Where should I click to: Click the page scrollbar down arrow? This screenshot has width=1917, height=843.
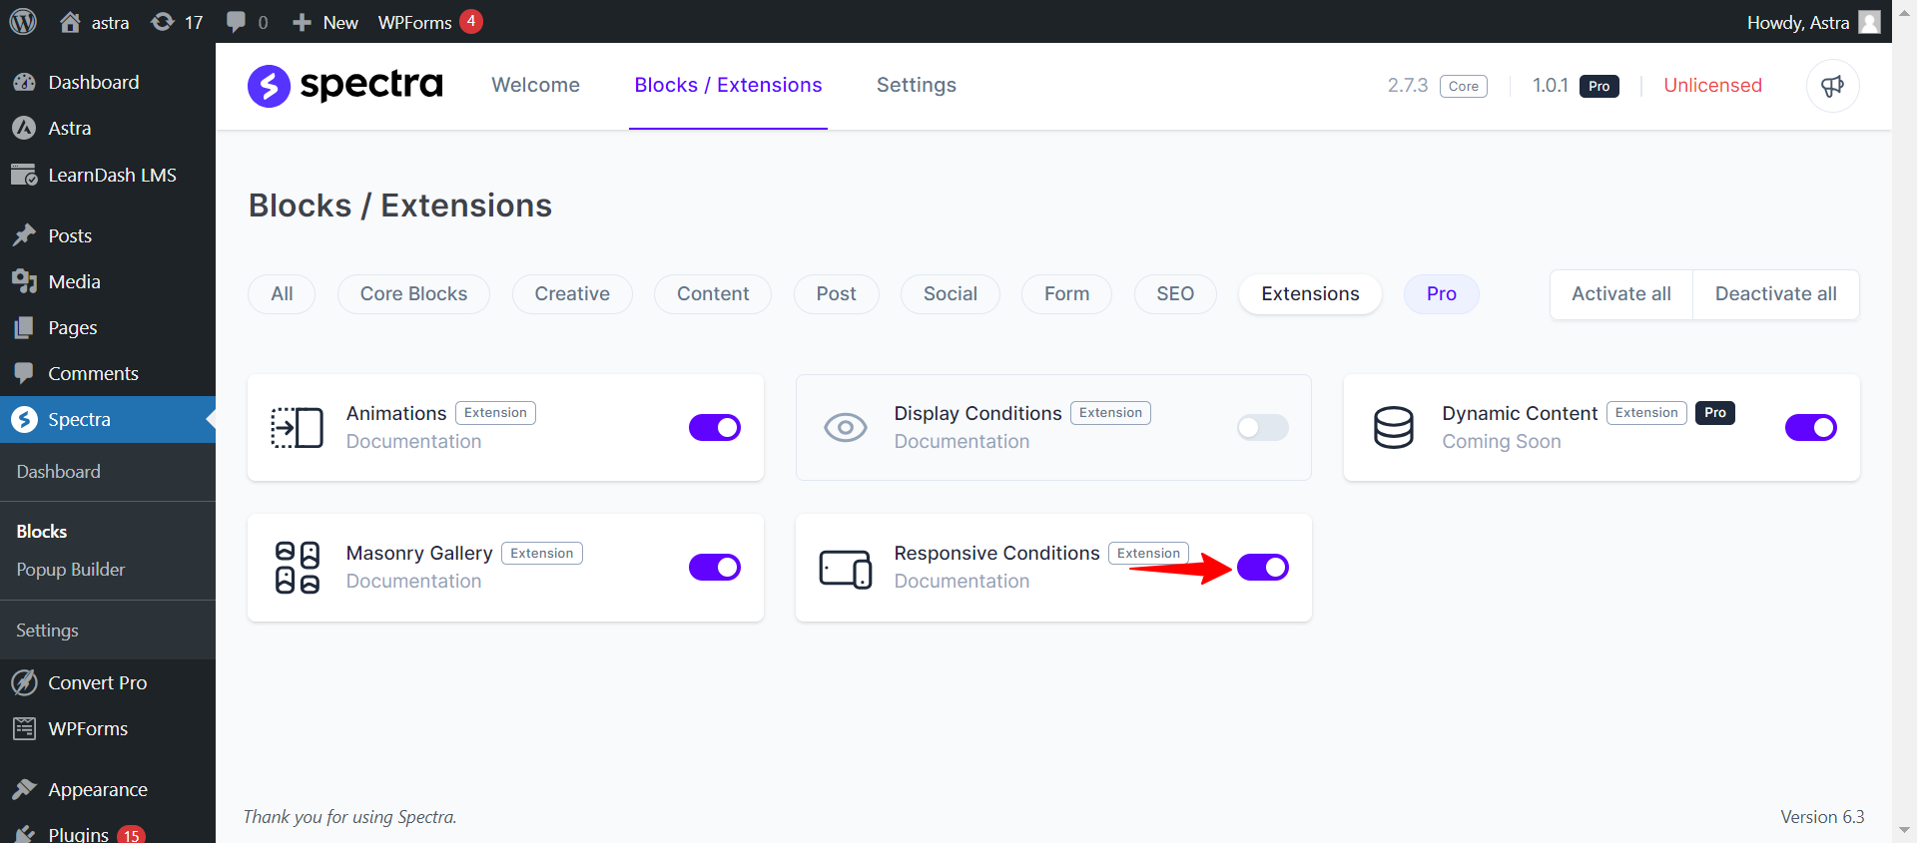(1904, 830)
